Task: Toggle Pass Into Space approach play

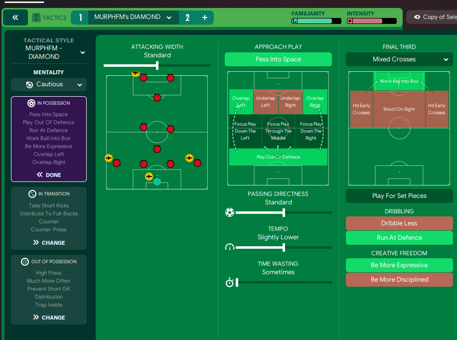Action: point(278,59)
